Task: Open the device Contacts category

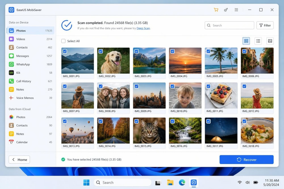Action: 30,47
